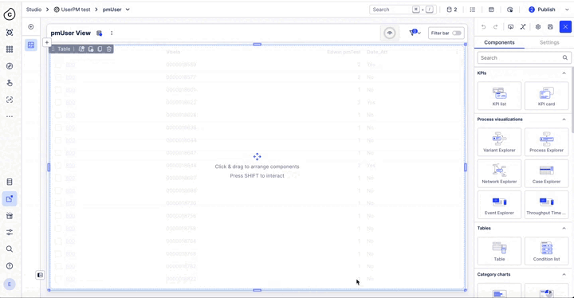Open the help question mark icon
This screenshot has height=298, width=574.
pyautogui.click(x=10, y=266)
